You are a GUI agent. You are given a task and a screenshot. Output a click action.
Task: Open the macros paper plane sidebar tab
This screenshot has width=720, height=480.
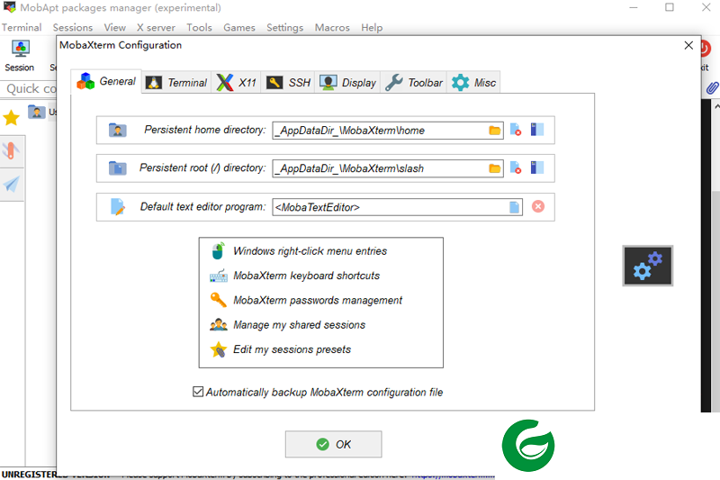(x=11, y=185)
